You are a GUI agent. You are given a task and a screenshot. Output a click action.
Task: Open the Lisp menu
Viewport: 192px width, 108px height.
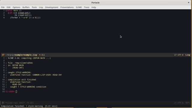[x=41, y=7]
